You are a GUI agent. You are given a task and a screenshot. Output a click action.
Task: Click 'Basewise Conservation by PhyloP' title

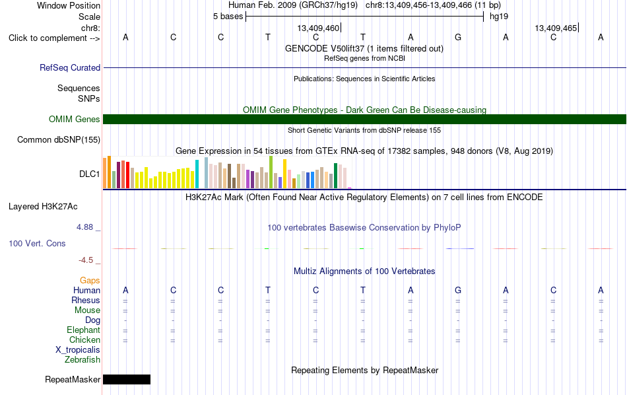(x=364, y=228)
